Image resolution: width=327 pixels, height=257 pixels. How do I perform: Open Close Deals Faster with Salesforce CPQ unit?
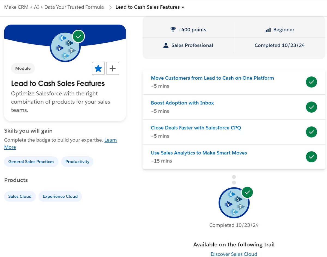tap(196, 128)
